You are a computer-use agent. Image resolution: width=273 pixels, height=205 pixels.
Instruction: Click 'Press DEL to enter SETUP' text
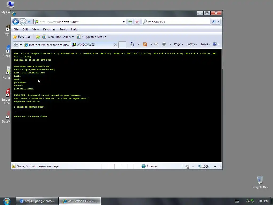pos(30,116)
